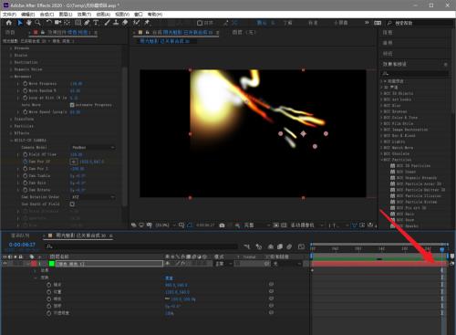The width and height of the screenshot is (456, 335).
Task: Click the timeline current time 0:00:06:27
Action: click(22, 245)
